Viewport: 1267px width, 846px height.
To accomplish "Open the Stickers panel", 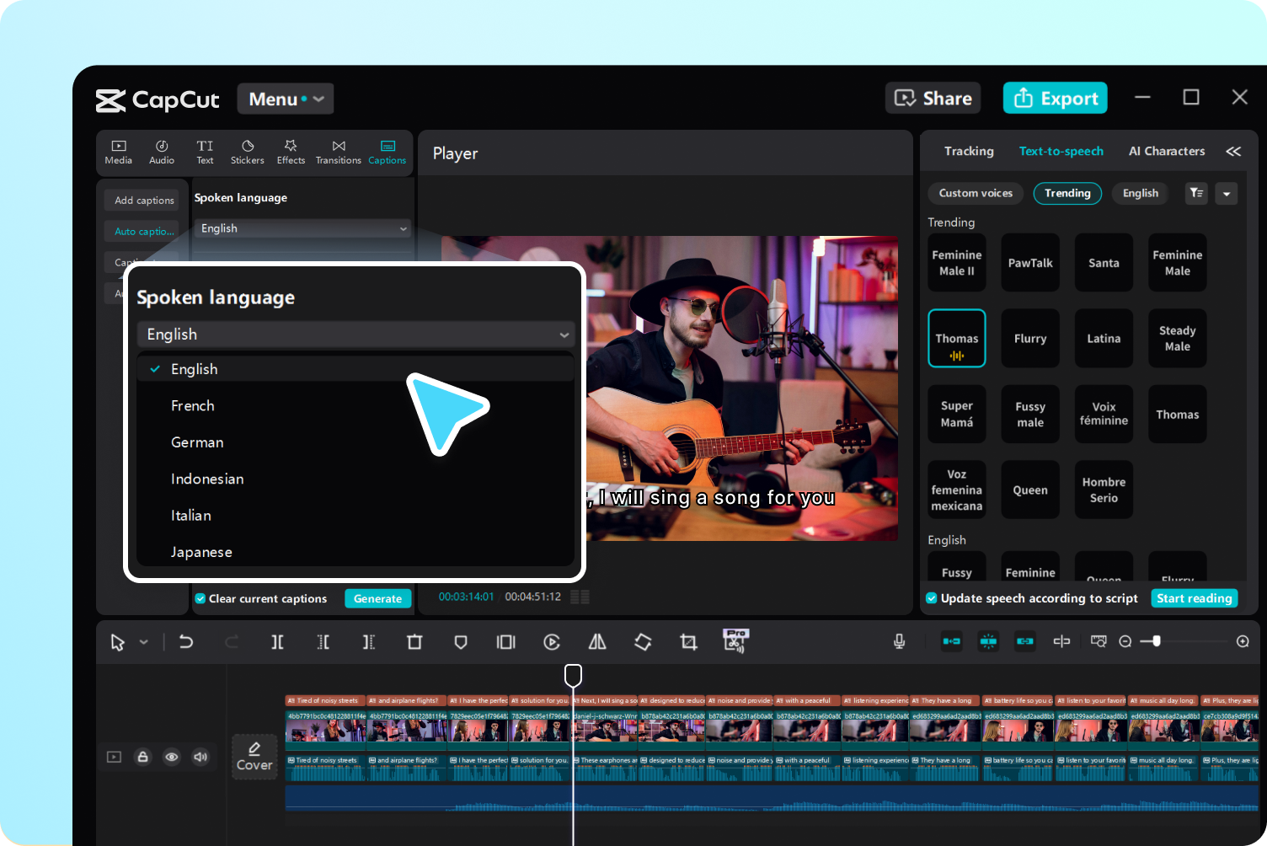I will coord(247,152).
